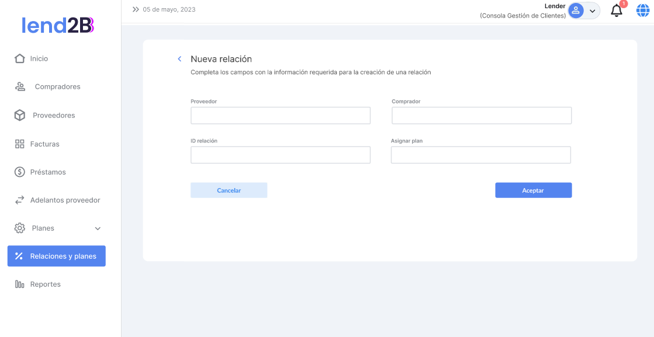Viewport: 654px width, 337px height.
Task: Open the Asignar plan field
Action: (x=480, y=155)
